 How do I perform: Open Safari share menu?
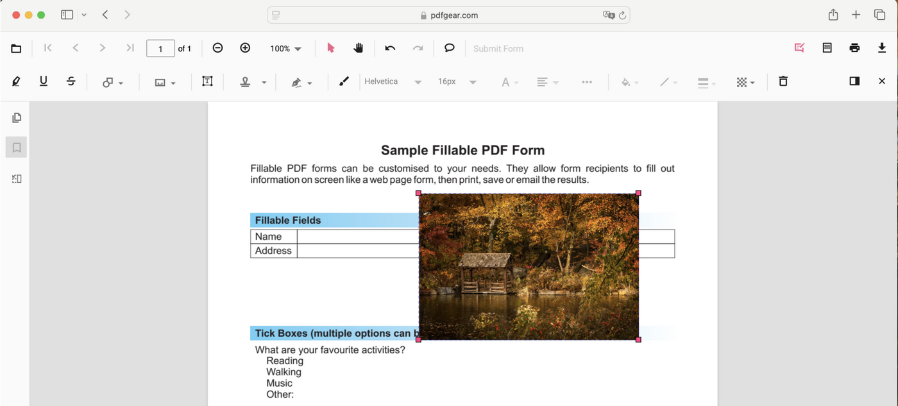[x=833, y=14]
